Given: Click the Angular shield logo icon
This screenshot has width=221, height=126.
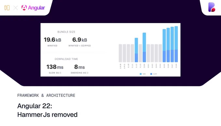Looking at the screenshot, I should pos(24,8).
